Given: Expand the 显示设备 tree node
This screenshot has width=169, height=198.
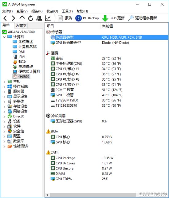Looking at the screenshot, I should click(x=4, y=97).
